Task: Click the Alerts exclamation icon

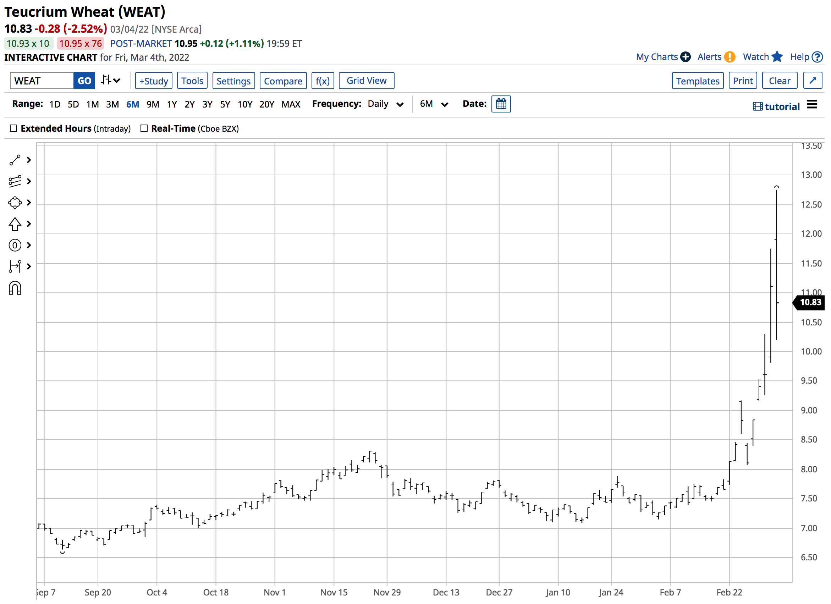Action: tap(730, 57)
